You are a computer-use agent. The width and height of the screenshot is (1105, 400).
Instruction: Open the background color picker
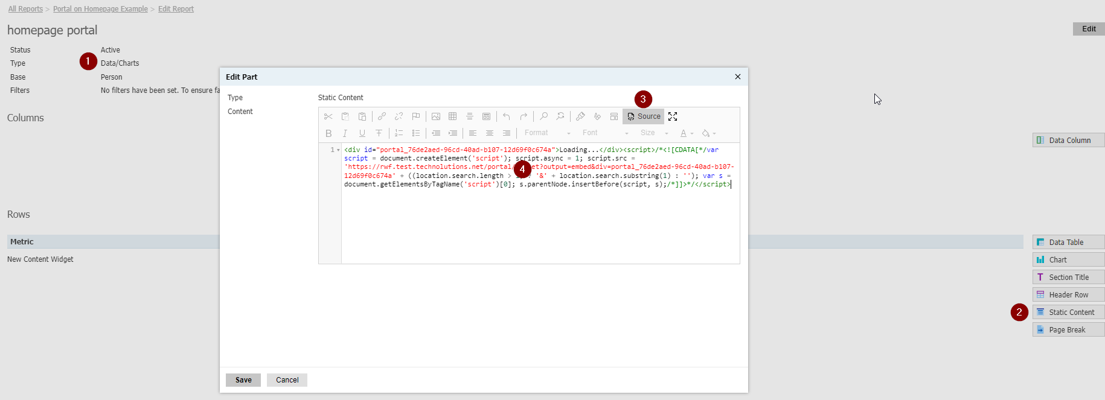tap(709, 133)
